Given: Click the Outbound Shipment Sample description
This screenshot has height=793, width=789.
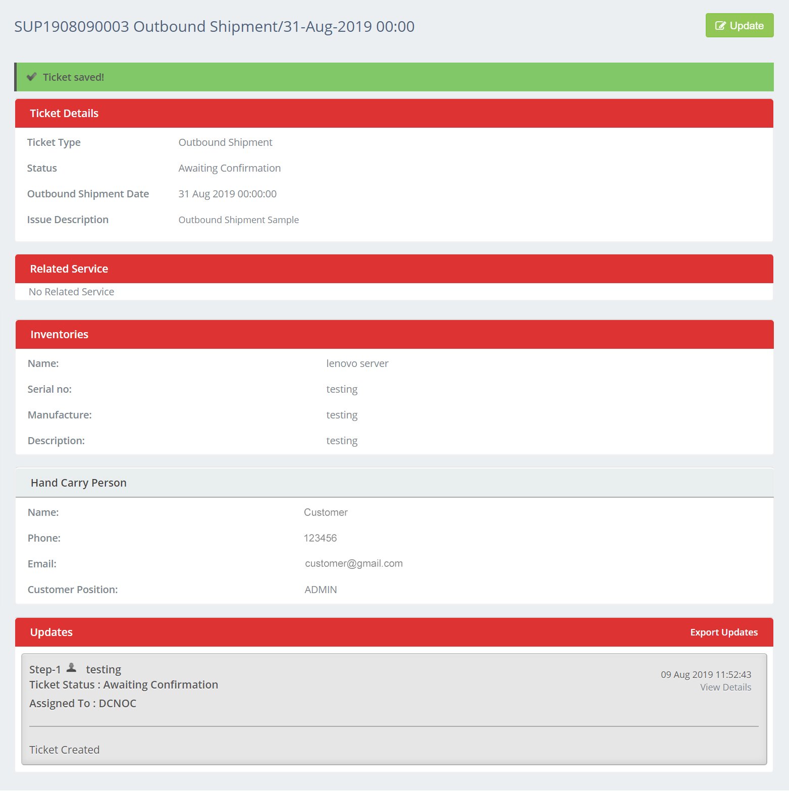Looking at the screenshot, I should click(x=238, y=220).
